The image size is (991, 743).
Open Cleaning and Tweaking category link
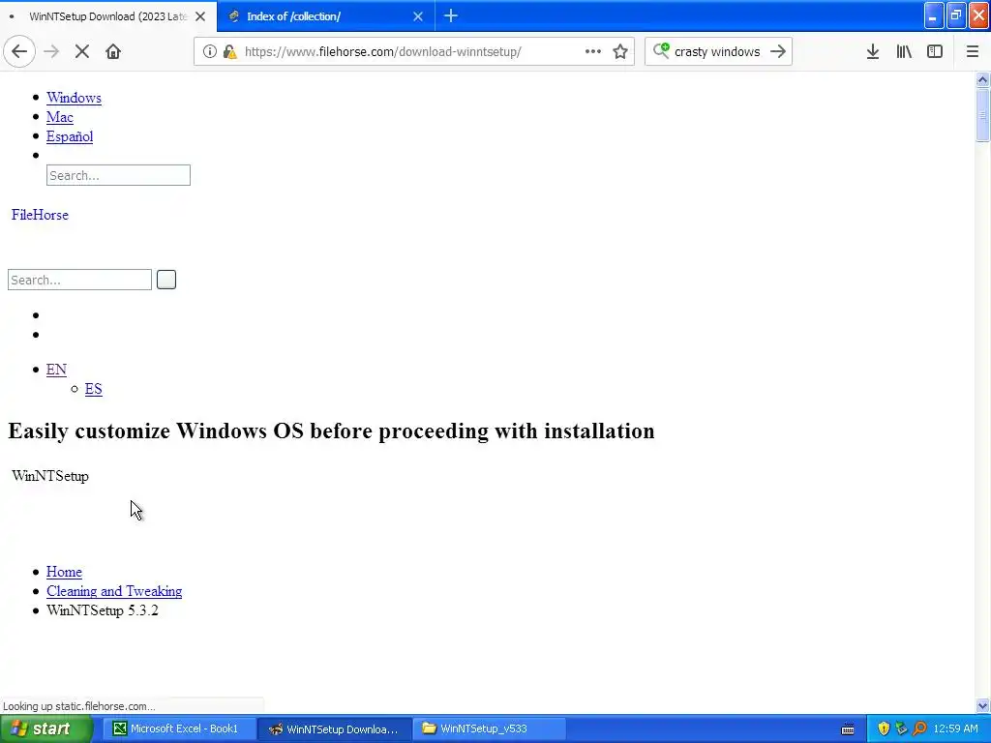(x=114, y=591)
